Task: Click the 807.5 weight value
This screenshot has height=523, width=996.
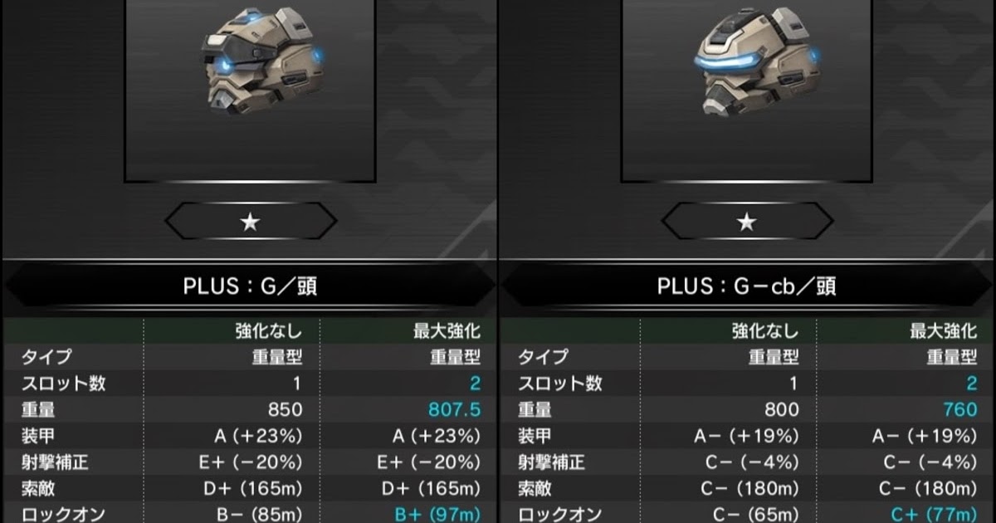Action: (x=455, y=409)
